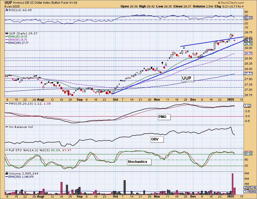The image size is (257, 199).
Task: Click the candlestick icon before UUP (Daily)
Action: coord(7,33)
